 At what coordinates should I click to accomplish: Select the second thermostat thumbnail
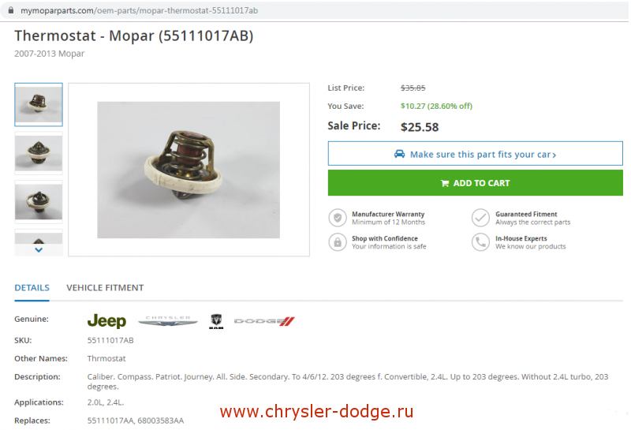[x=39, y=153]
